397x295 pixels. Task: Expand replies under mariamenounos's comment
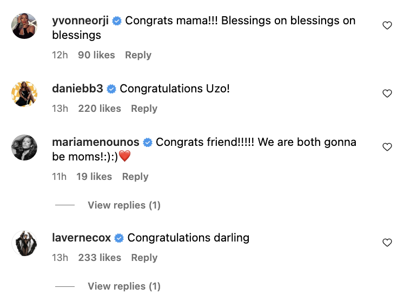[x=124, y=205]
